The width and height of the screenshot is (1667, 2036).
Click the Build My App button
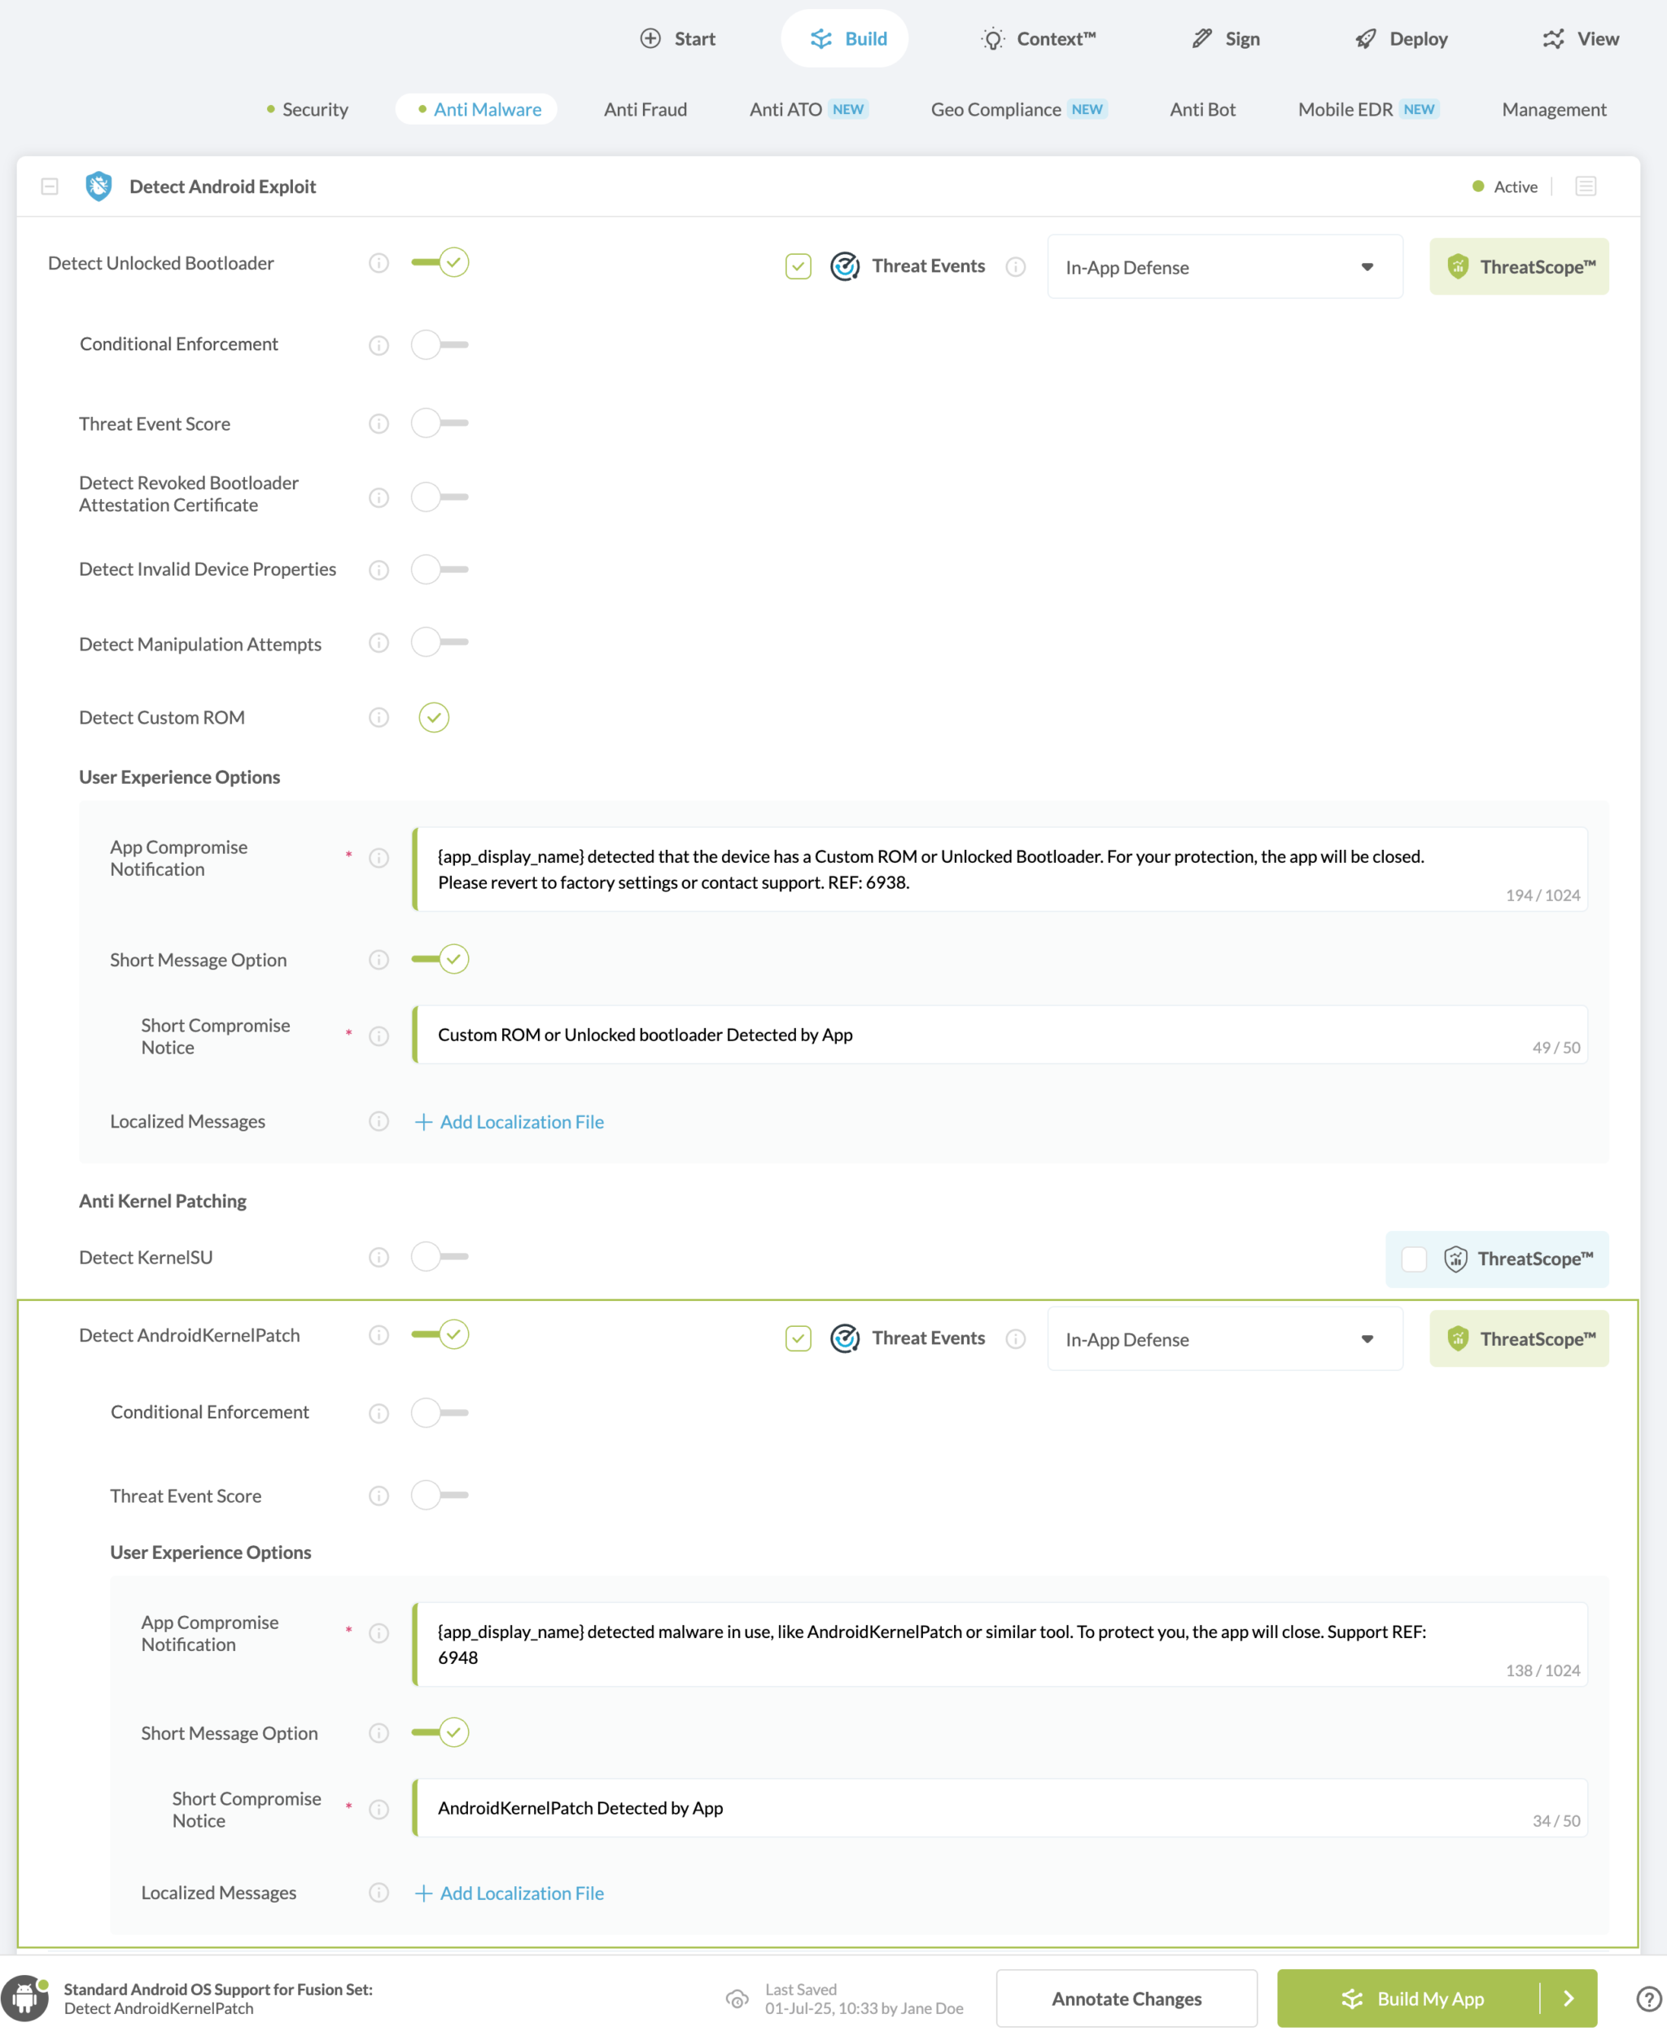tap(1430, 1999)
